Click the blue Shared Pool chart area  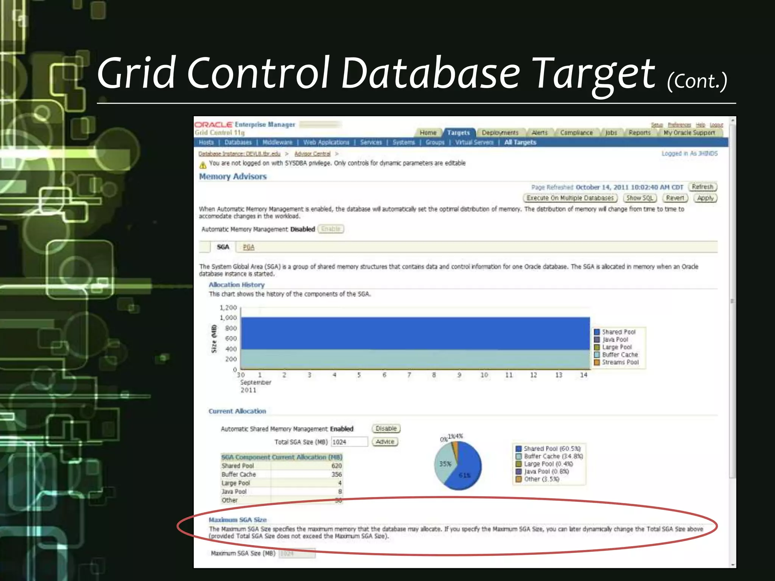point(415,333)
